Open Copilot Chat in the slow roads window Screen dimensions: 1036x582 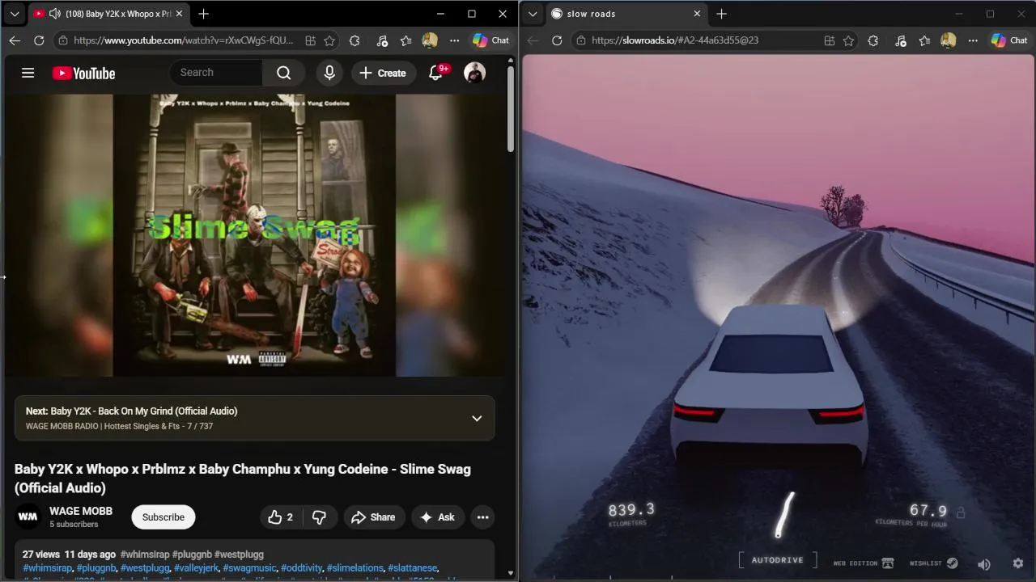1009,40
